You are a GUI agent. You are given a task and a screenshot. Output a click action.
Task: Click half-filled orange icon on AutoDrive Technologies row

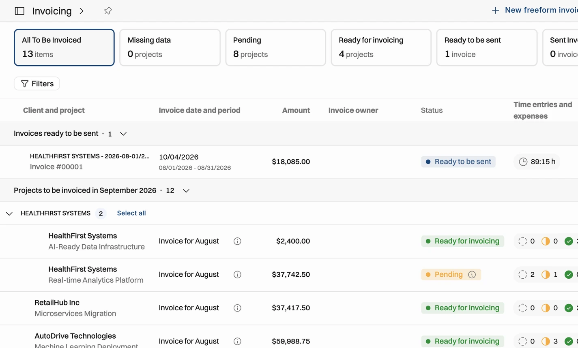pyautogui.click(x=546, y=342)
